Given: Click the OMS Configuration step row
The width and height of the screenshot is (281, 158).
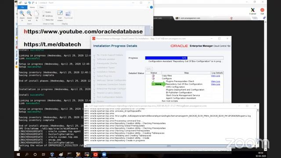Looking at the screenshot, I should click(175, 87).
